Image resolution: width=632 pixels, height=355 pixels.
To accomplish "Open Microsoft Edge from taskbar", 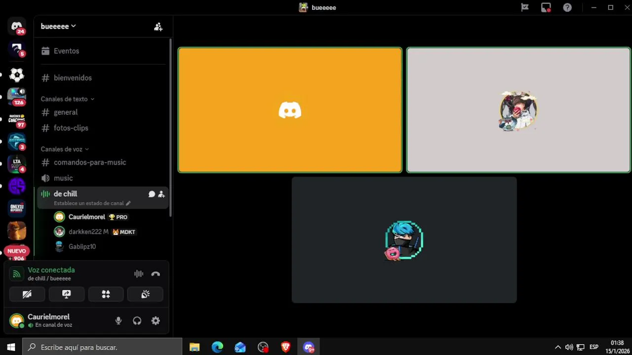I will click(x=217, y=348).
